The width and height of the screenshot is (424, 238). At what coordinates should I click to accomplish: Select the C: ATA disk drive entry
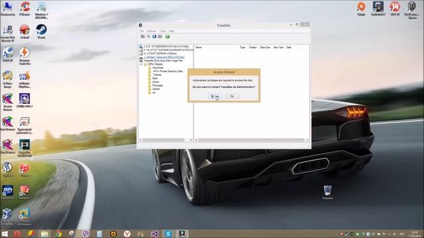166,46
